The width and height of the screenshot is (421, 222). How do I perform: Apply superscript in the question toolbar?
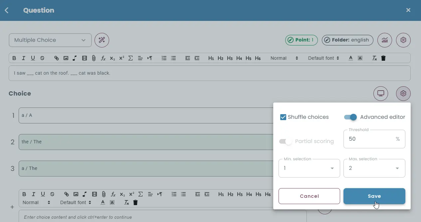pos(122,58)
